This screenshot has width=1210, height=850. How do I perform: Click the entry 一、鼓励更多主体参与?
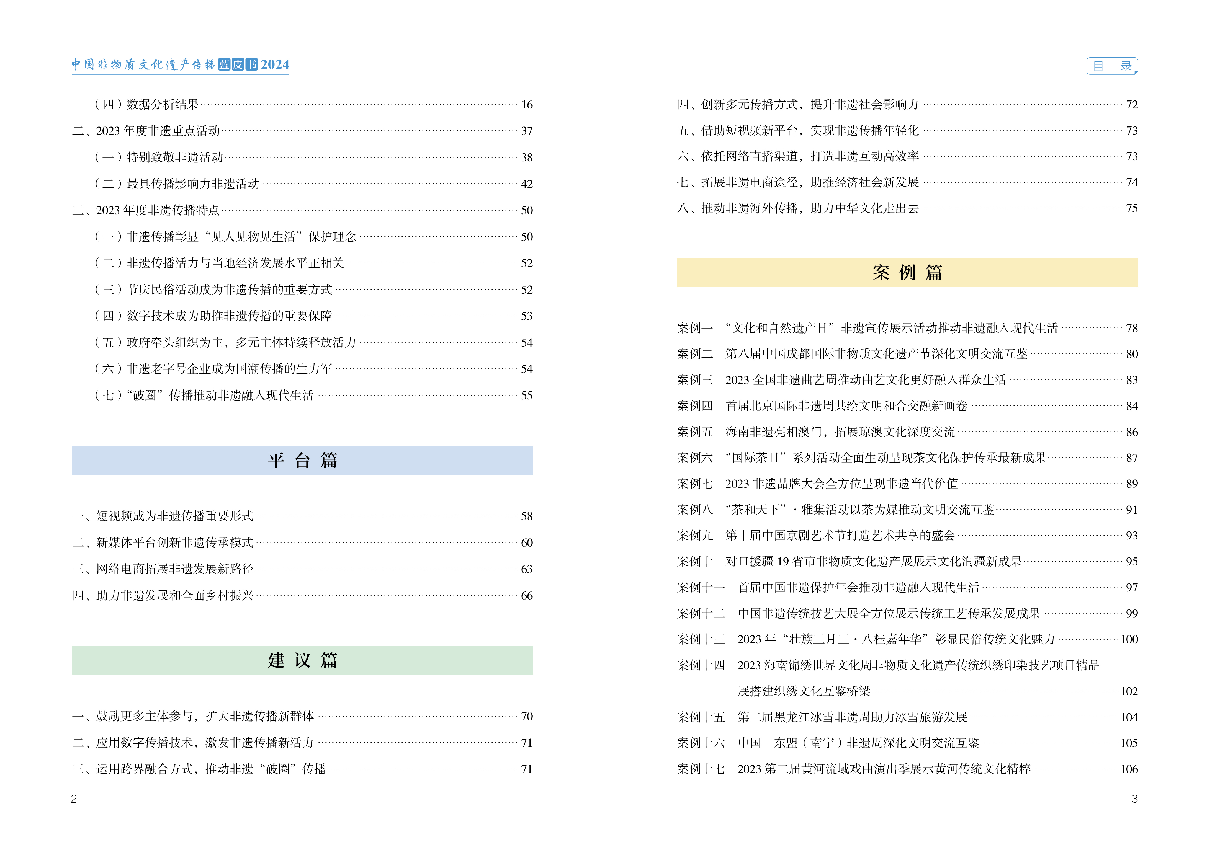pyautogui.click(x=302, y=716)
